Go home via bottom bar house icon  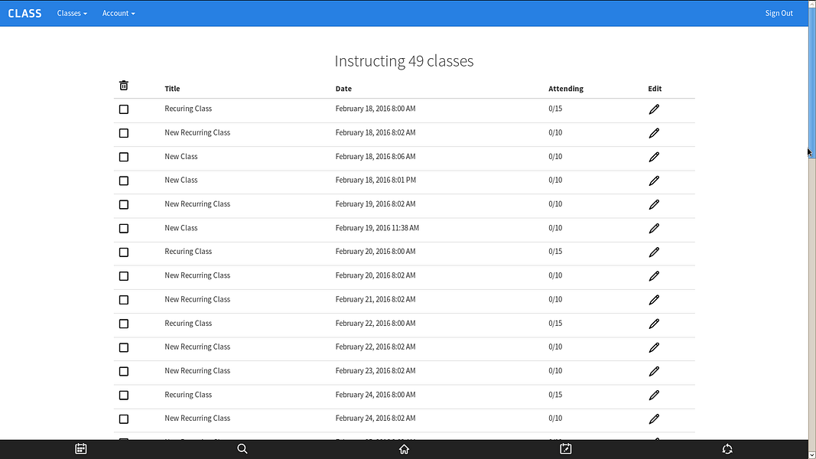tap(404, 448)
